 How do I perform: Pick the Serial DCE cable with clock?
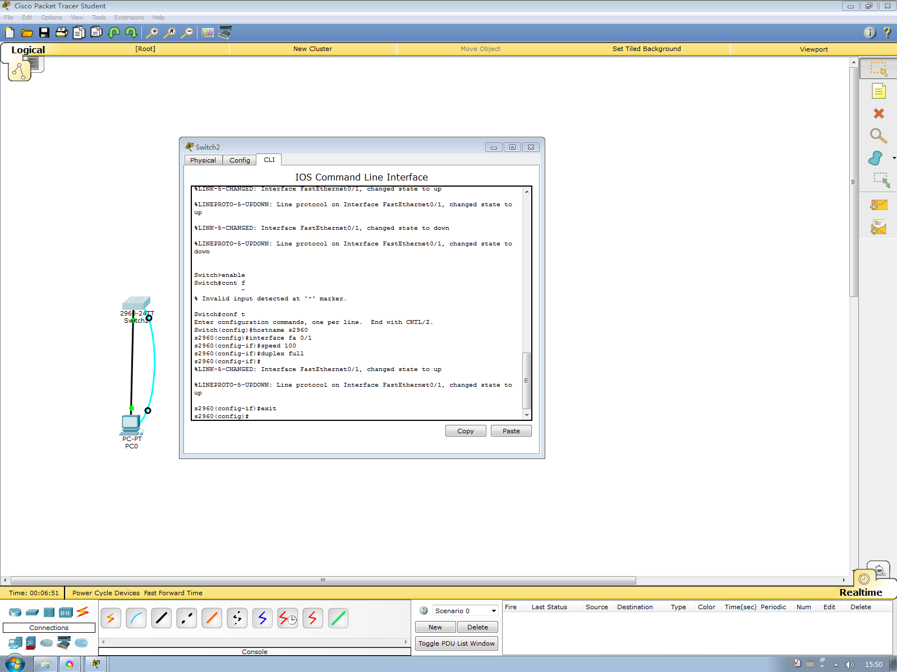pos(288,618)
